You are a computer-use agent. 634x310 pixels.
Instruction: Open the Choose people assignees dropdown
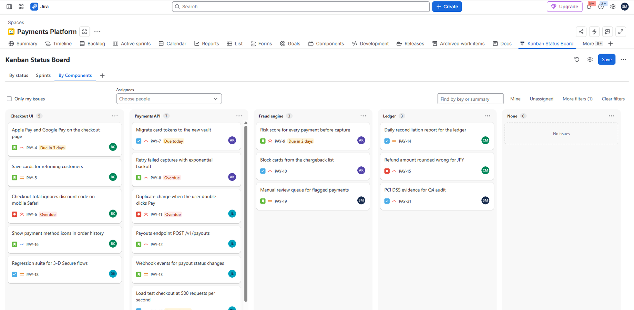click(169, 99)
